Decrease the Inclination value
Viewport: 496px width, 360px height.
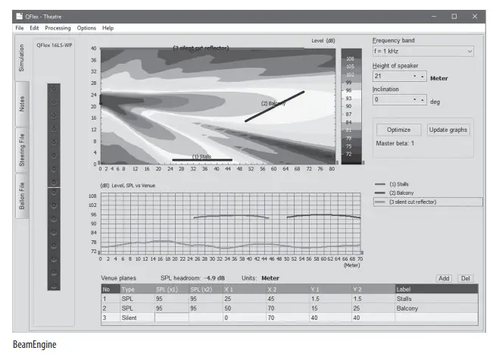pyautogui.click(x=415, y=100)
